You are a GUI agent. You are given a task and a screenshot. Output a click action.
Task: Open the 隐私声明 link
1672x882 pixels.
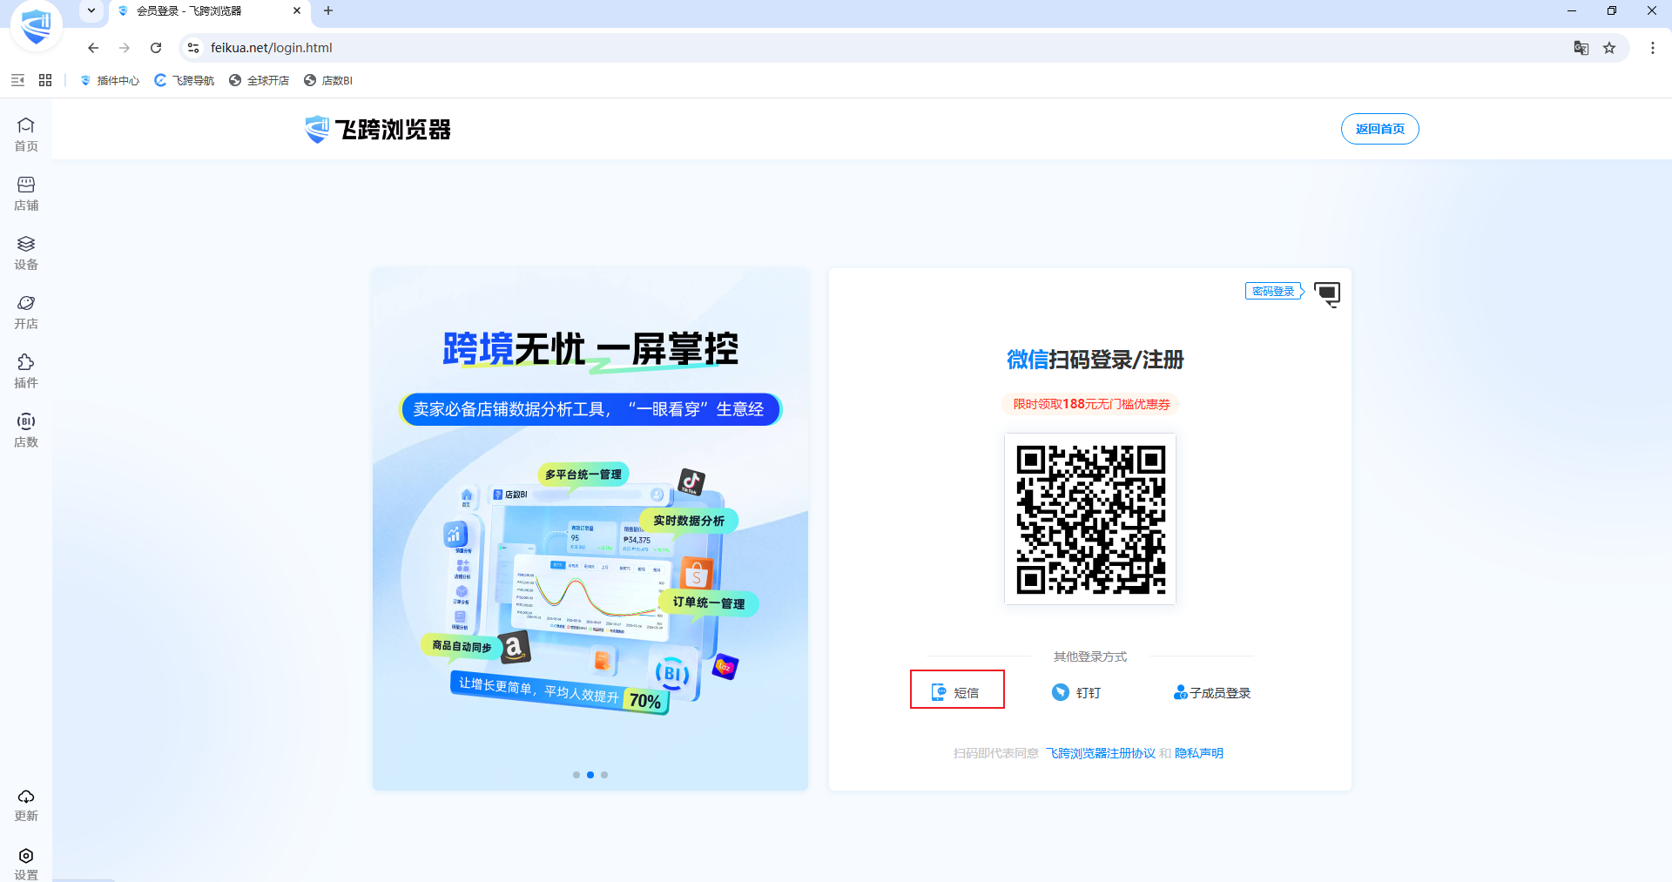click(1199, 753)
